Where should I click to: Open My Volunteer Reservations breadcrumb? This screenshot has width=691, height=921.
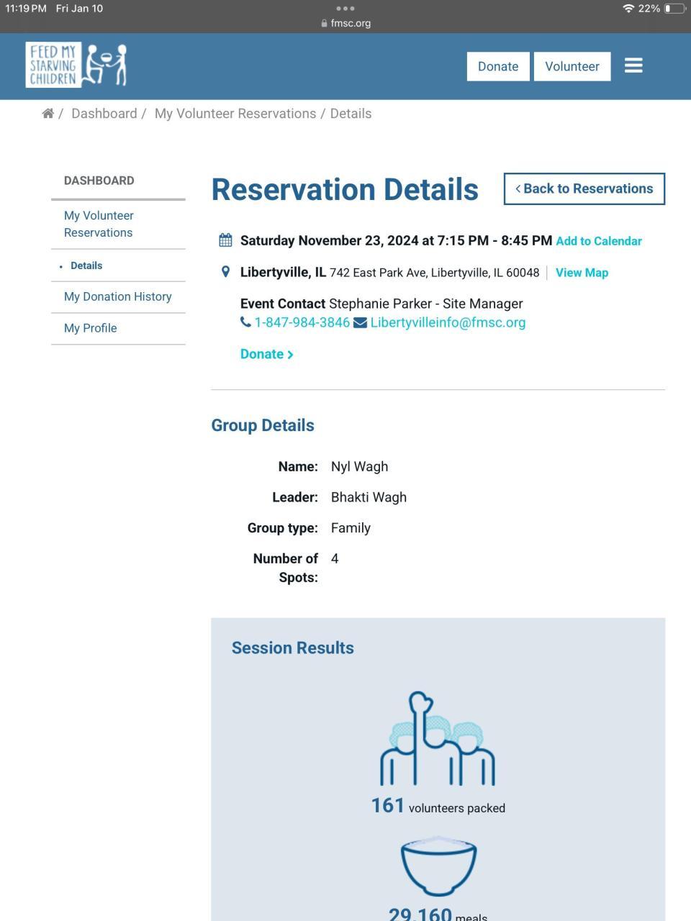pyautogui.click(x=235, y=114)
